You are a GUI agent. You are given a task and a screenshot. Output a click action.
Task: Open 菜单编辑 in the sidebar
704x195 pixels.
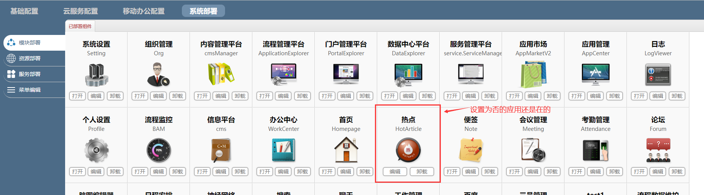[x=34, y=90]
